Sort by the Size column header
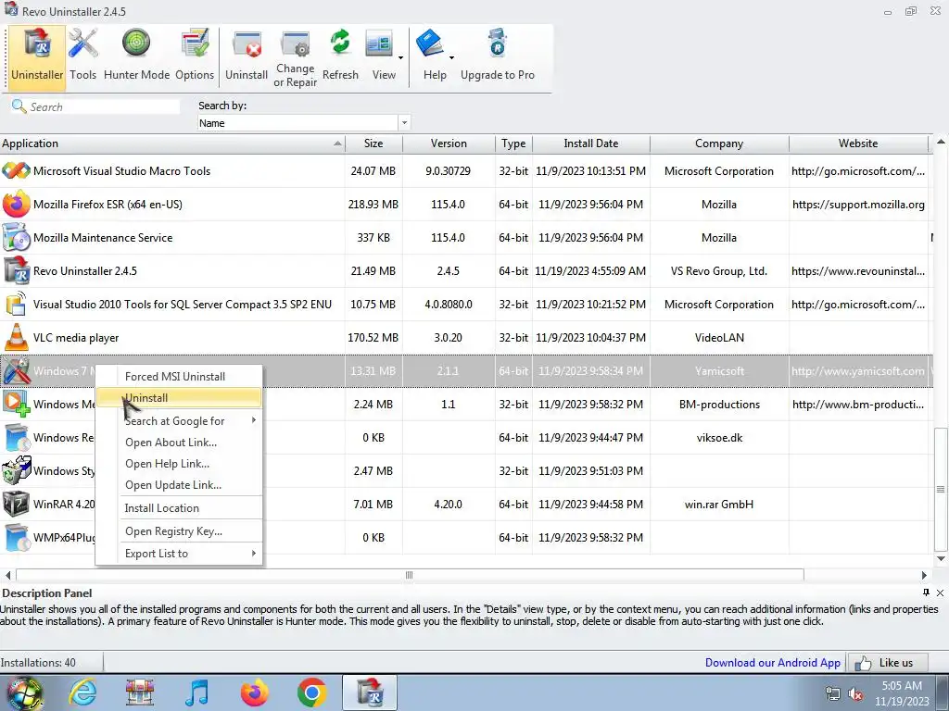This screenshot has height=711, width=949. (x=373, y=143)
